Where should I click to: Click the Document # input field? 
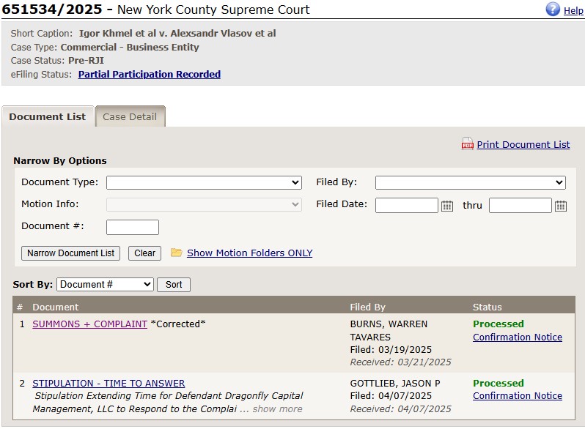point(133,227)
